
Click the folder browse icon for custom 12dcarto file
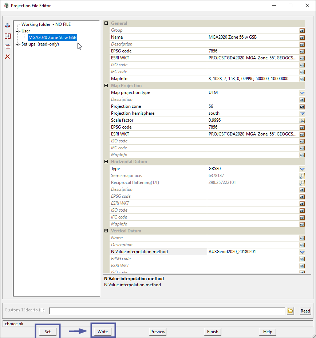pos(290,311)
